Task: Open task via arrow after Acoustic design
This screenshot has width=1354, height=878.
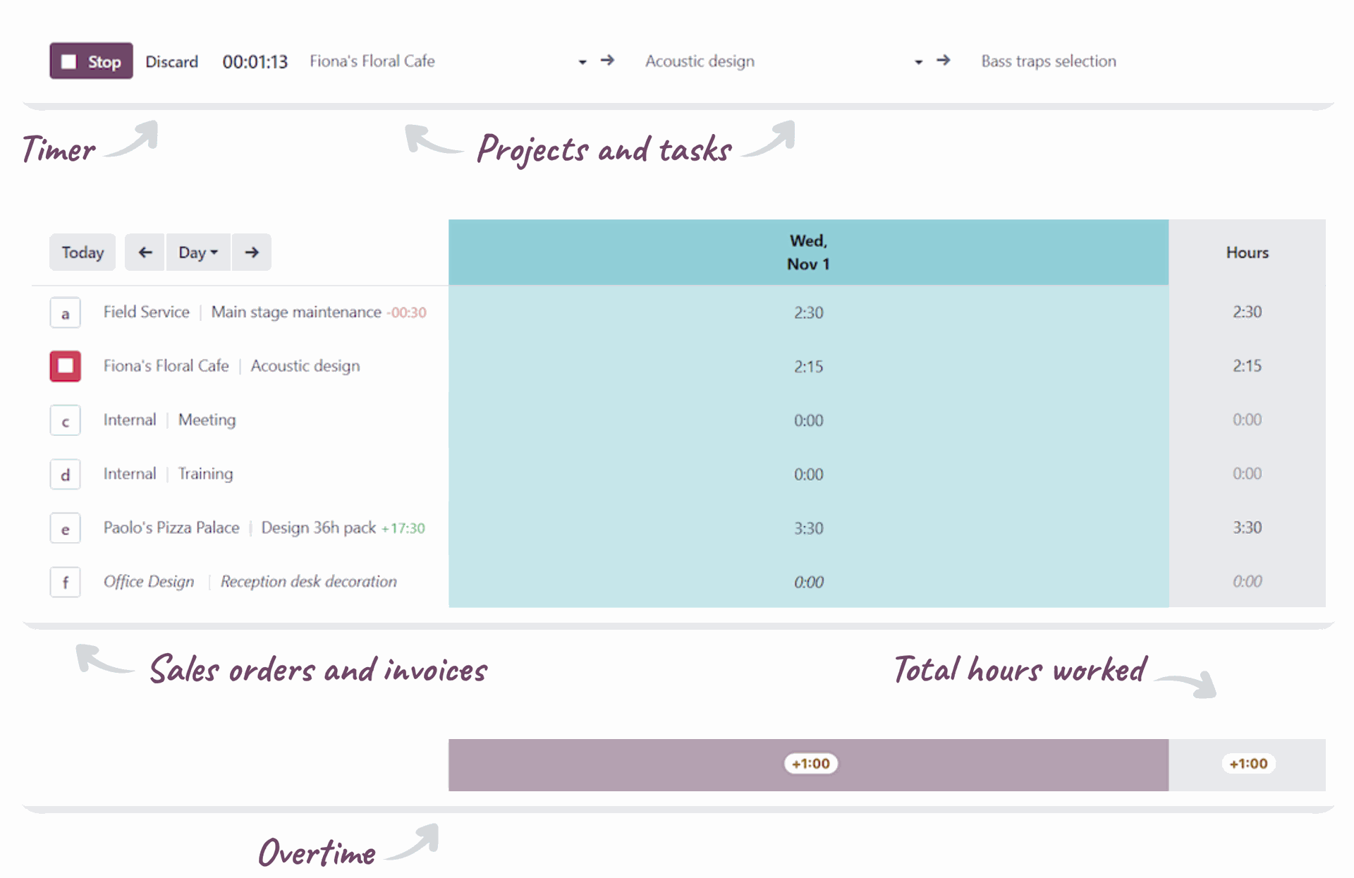Action: [943, 61]
